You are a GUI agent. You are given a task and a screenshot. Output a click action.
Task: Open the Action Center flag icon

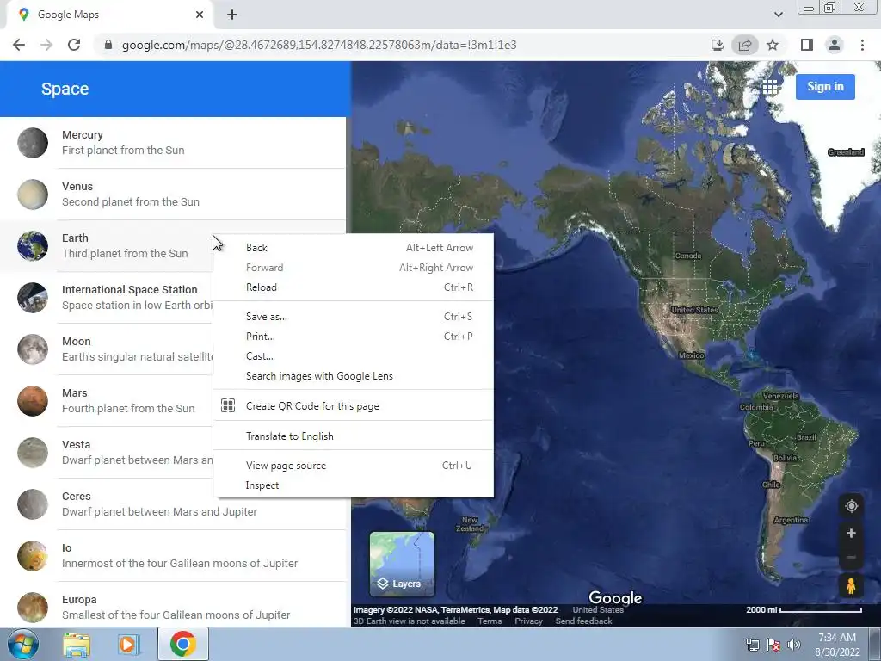(x=773, y=645)
